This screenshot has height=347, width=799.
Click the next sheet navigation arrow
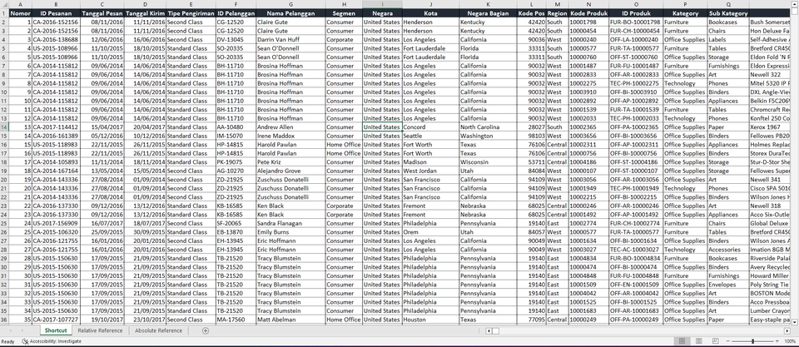pyautogui.click(x=22, y=330)
